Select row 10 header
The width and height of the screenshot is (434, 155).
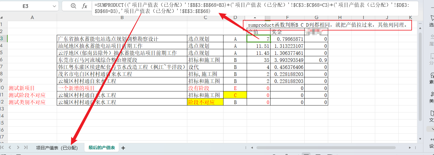pyautogui.click(x=3, y=88)
